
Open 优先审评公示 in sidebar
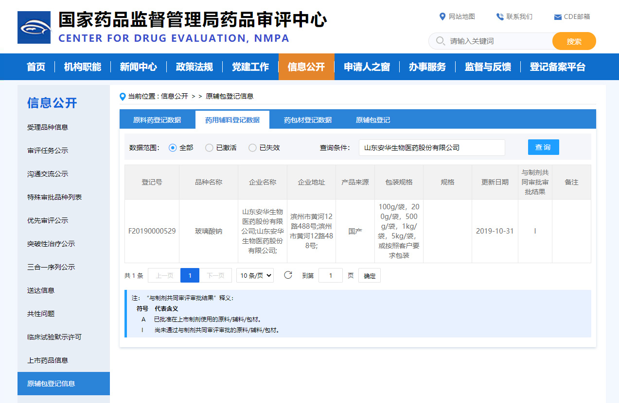(48, 220)
